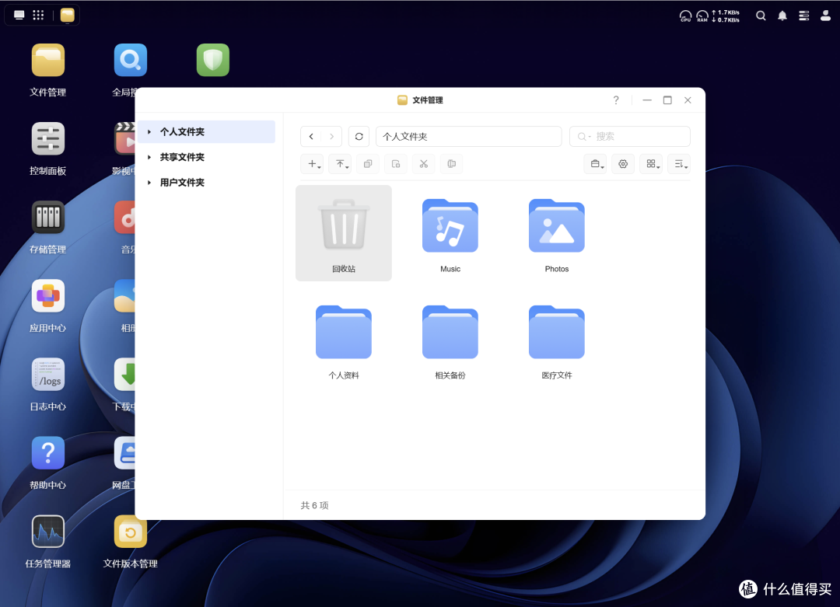
Task: Click the cut scissors icon in toolbar
Action: 424,164
